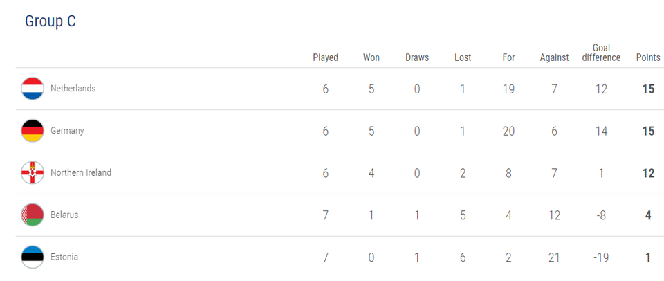Select the Won column header
Screen dimensions: 664x281
[x=371, y=57]
